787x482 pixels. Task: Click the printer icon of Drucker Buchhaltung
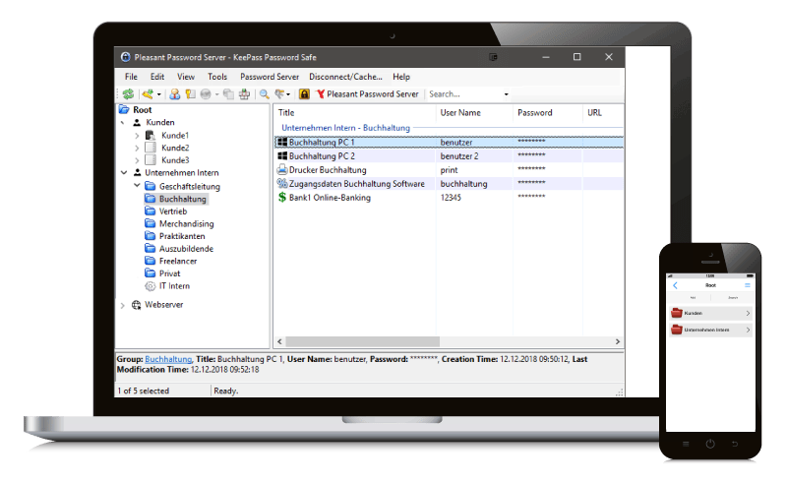tap(282, 170)
